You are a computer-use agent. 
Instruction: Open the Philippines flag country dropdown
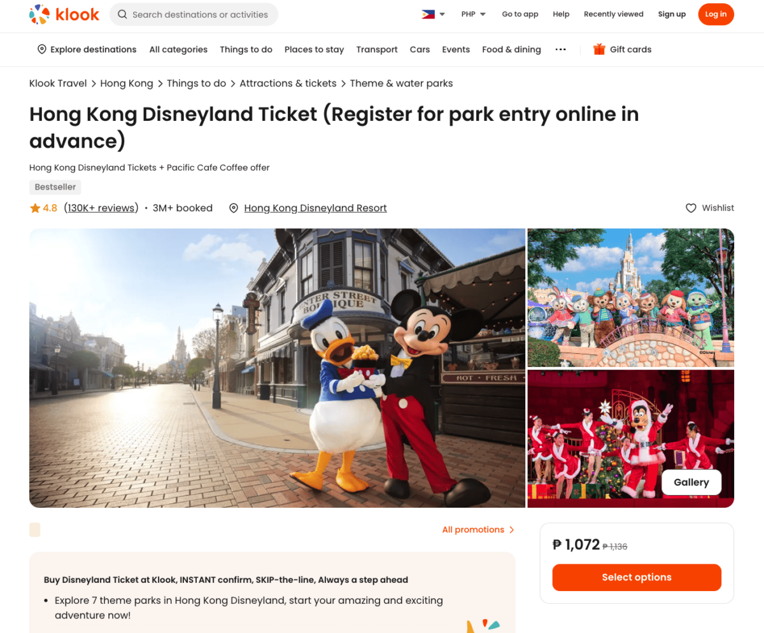(x=434, y=14)
